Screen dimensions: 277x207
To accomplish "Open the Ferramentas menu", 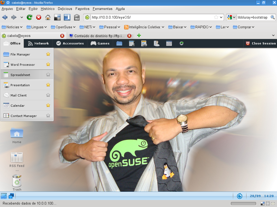I will click(x=103, y=9).
